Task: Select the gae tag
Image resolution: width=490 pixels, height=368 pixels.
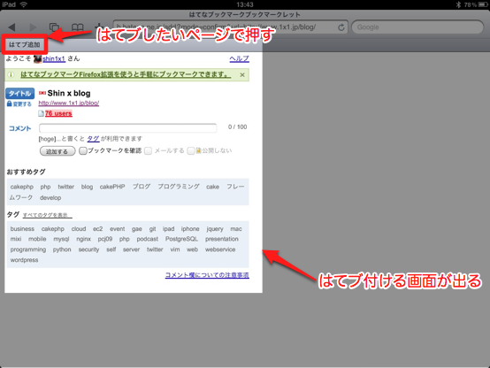Action: (137, 229)
